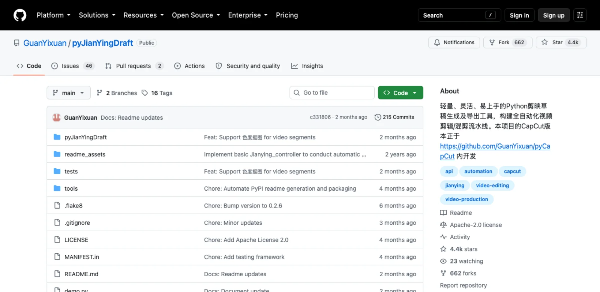Viewport: 600px width, 292px height.
Task: View 215 Commits history
Action: (x=394, y=117)
